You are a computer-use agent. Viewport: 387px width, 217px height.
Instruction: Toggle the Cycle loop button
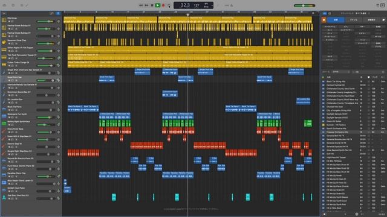(x=169, y=5)
